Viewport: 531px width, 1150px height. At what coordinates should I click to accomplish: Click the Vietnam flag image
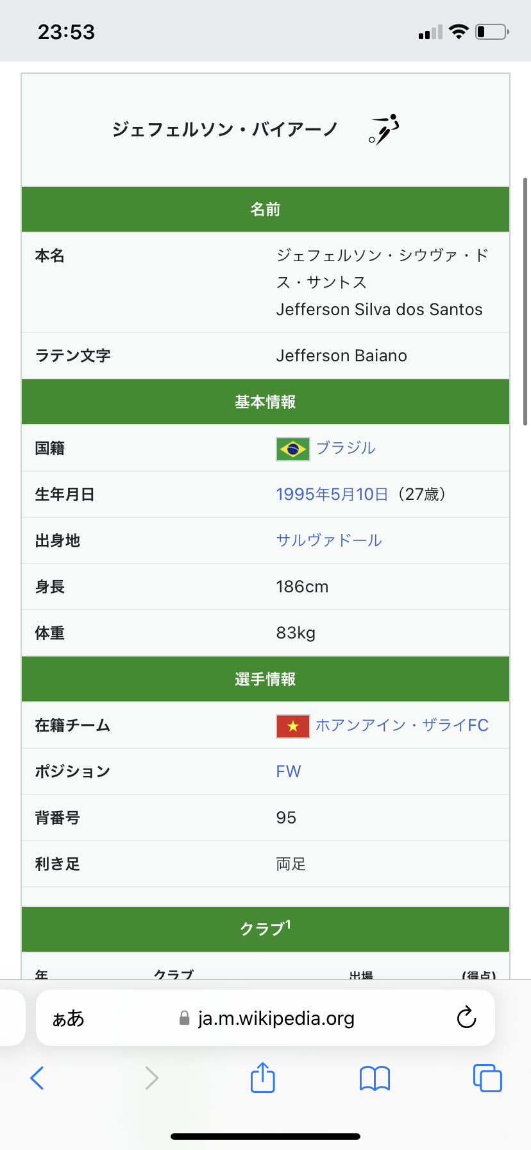coord(293,726)
